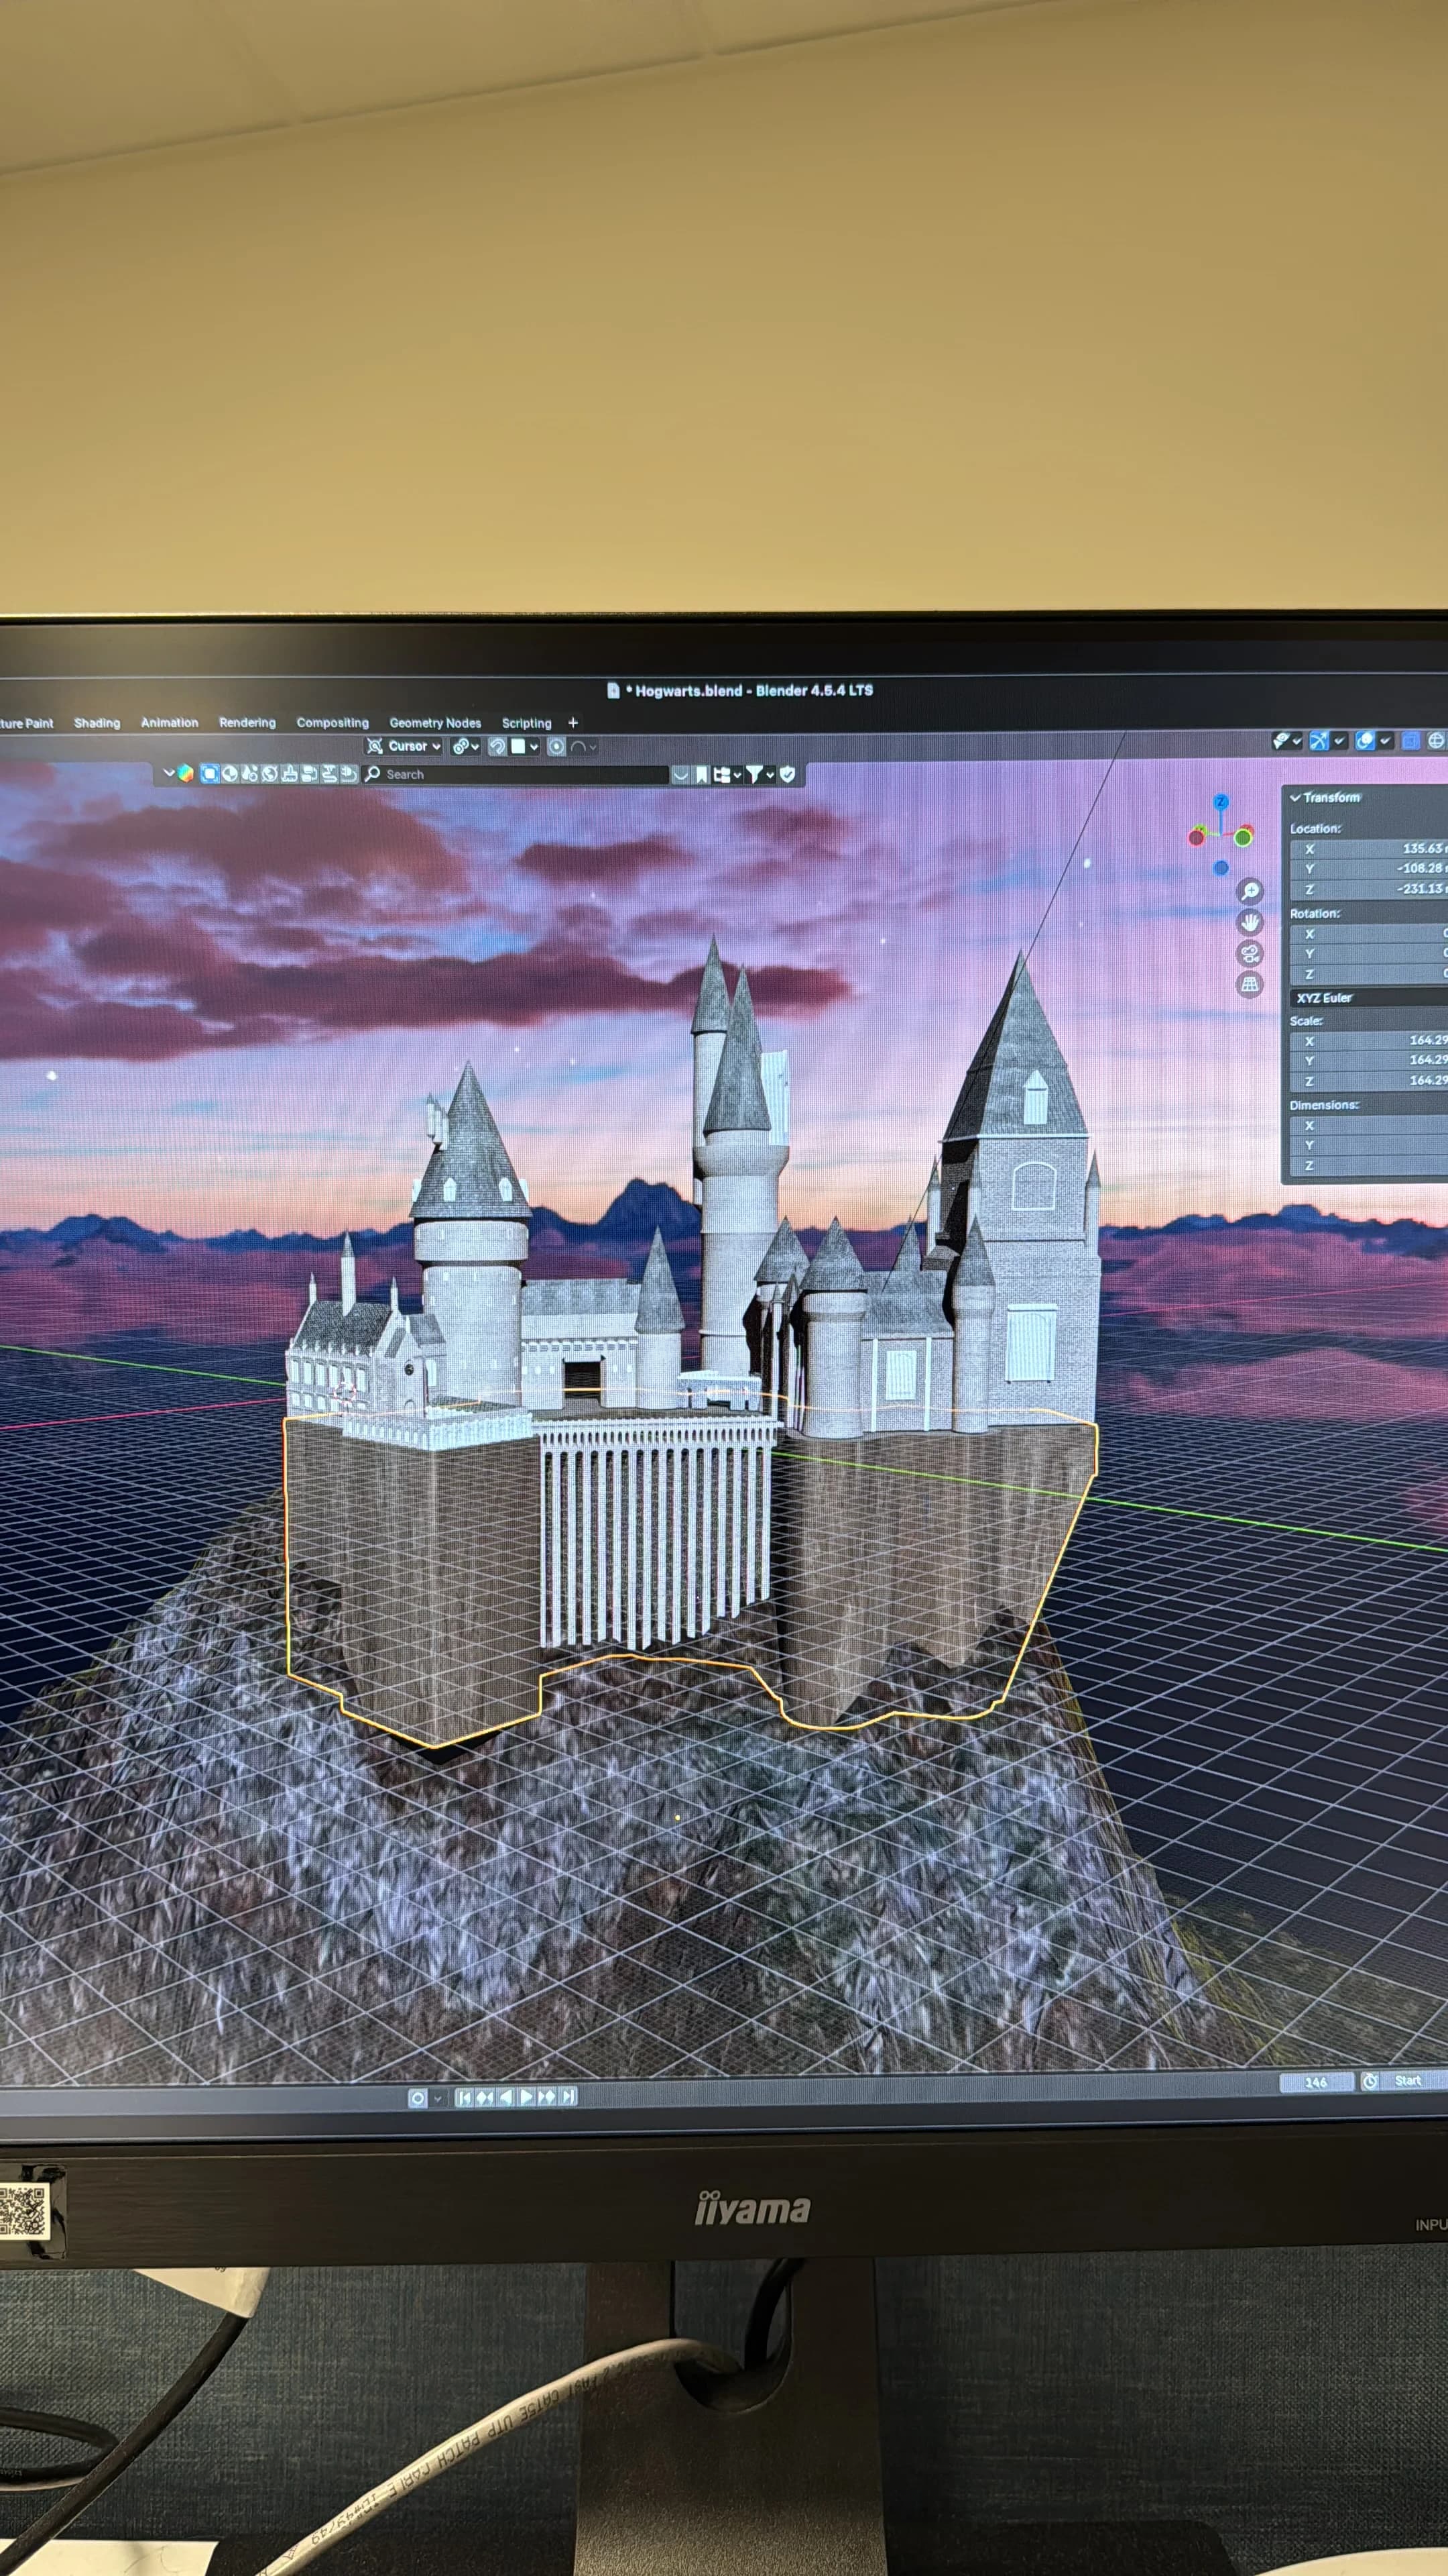Click the zoom magnifier viewport icon
The image size is (1448, 2576).
click(x=1250, y=890)
